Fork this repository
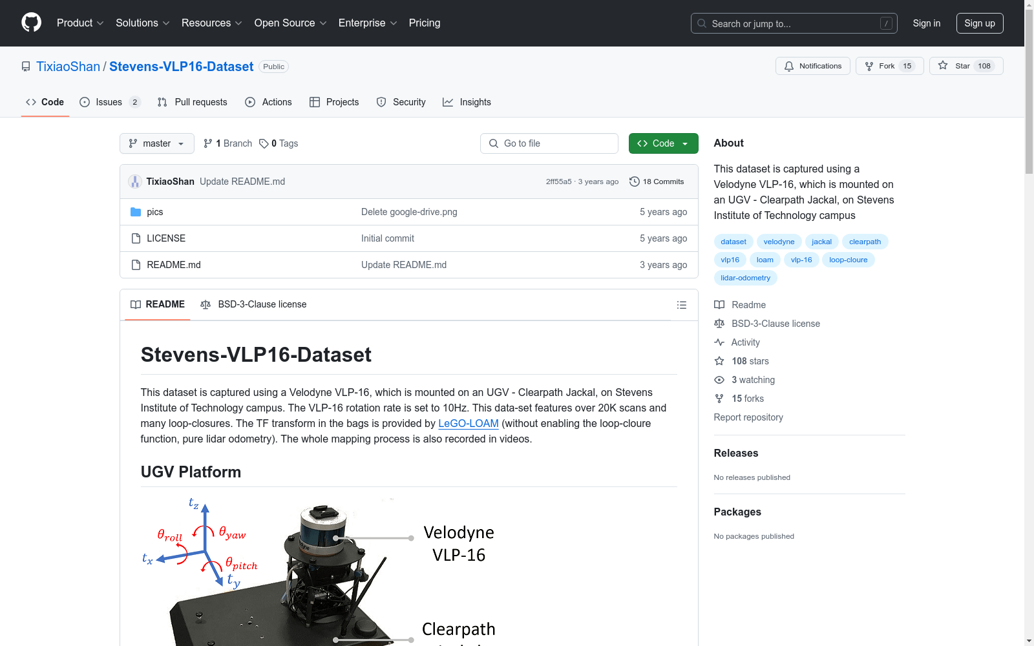Screen dimensions: 1034x646 [x=889, y=66]
